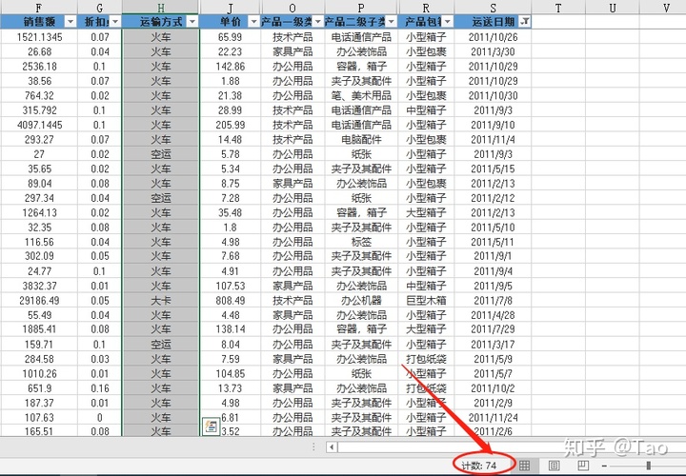The width and height of the screenshot is (686, 476).
Task: Select column T header
Action: pyautogui.click(x=558, y=8)
